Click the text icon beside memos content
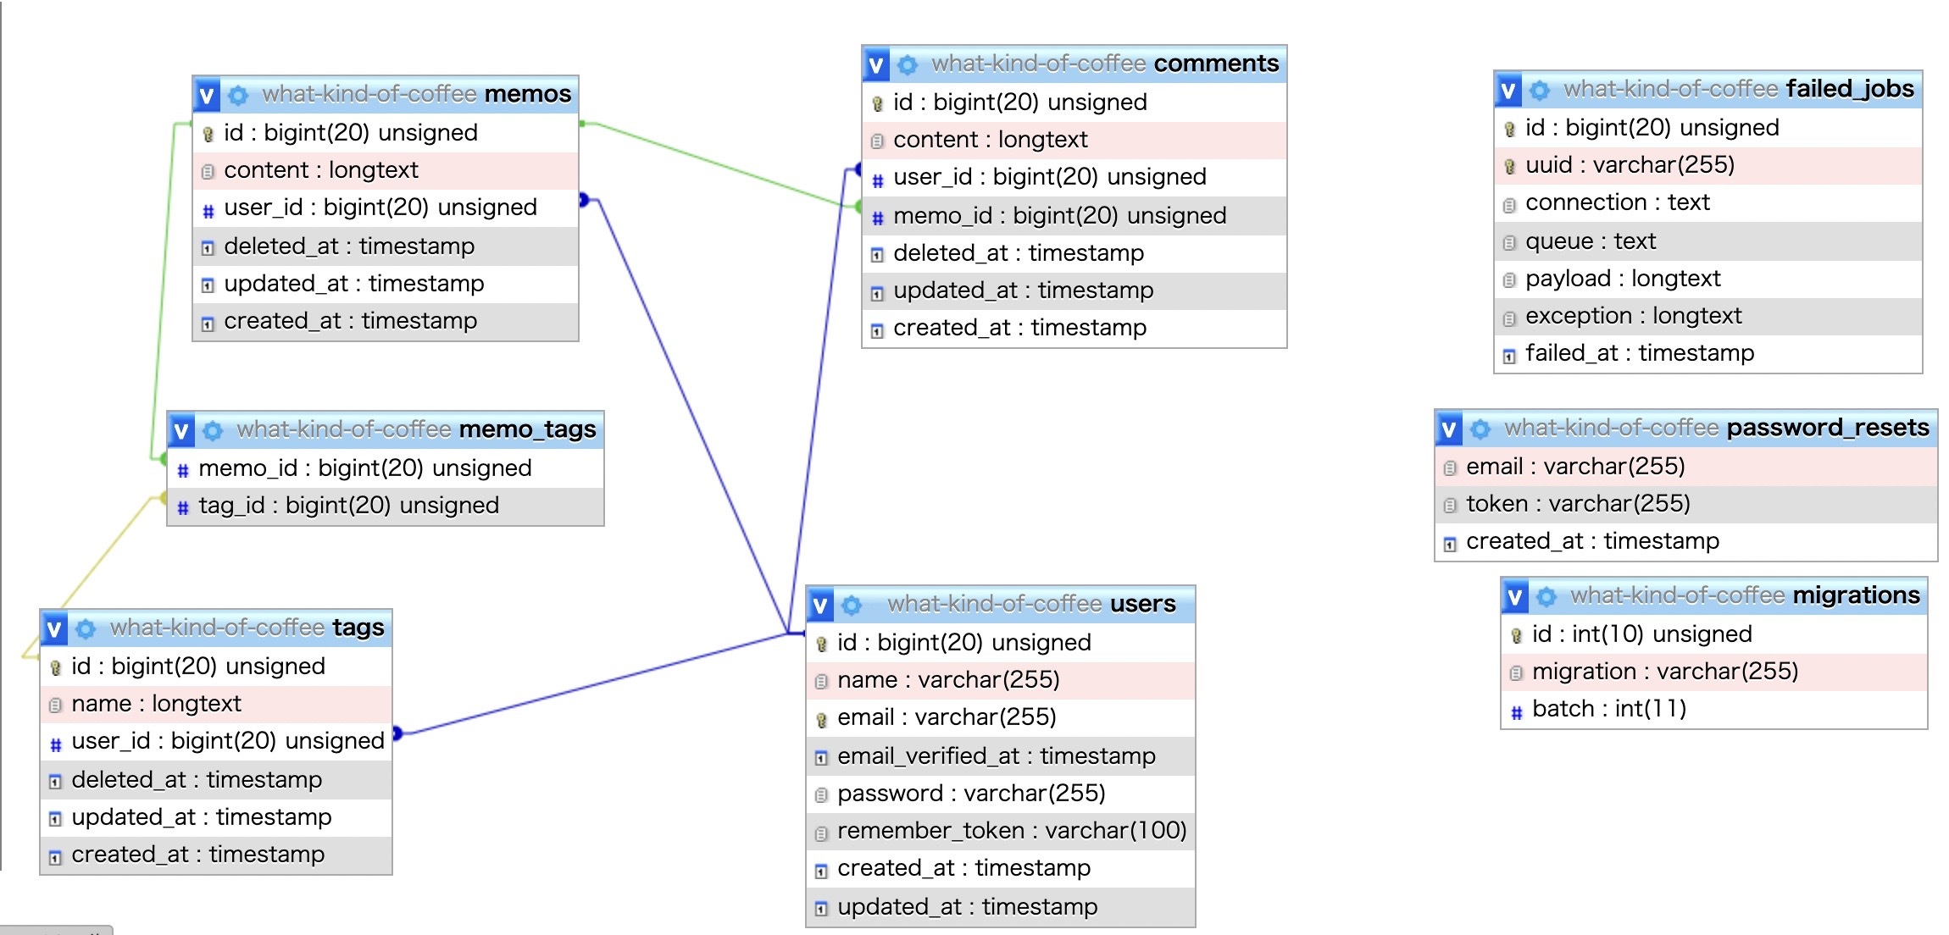This screenshot has width=1949, height=935. [x=208, y=172]
